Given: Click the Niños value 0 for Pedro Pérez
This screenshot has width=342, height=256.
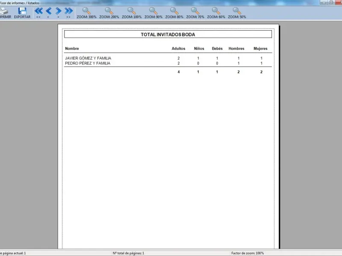Looking at the screenshot, I should [x=198, y=63].
